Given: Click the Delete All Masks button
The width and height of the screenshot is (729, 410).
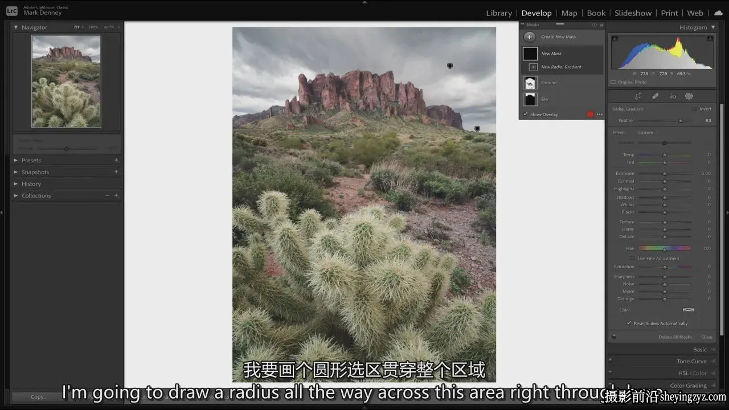Looking at the screenshot, I should [675, 337].
